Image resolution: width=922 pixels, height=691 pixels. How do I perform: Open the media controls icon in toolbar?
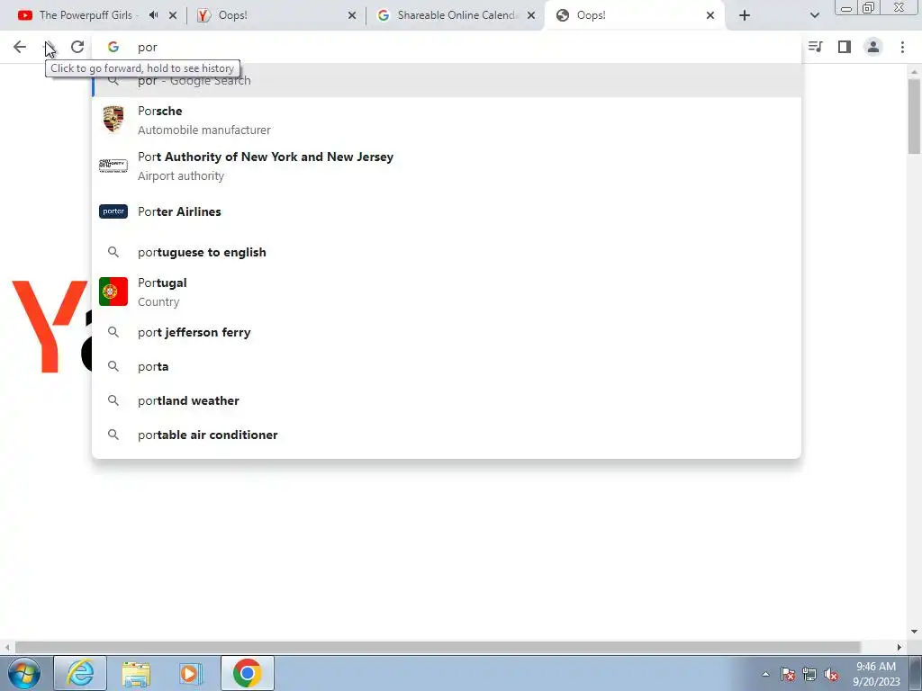pos(815,47)
